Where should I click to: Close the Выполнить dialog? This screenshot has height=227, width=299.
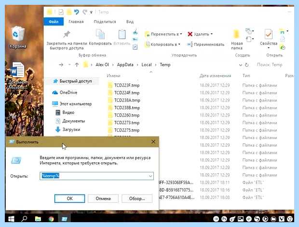[153, 142]
